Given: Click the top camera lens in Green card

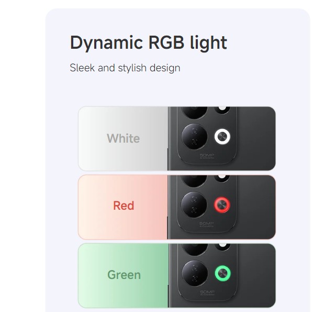Looking at the screenshot, I should click(x=195, y=250).
